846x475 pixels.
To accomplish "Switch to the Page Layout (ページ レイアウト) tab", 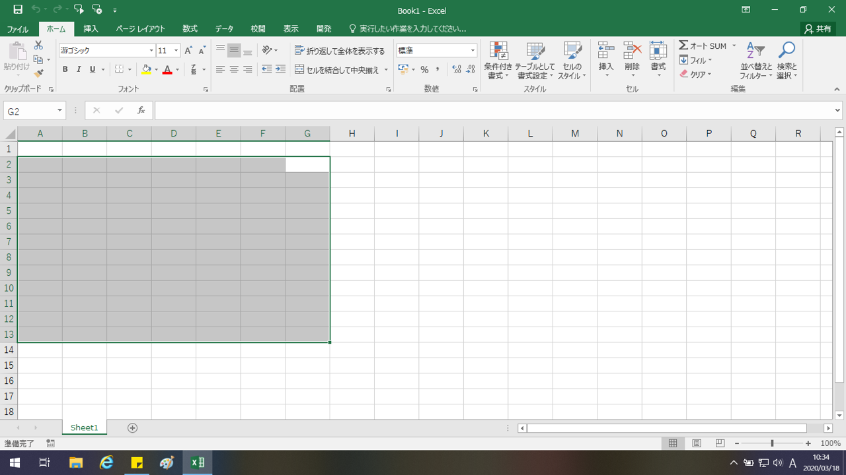I will coord(140,29).
